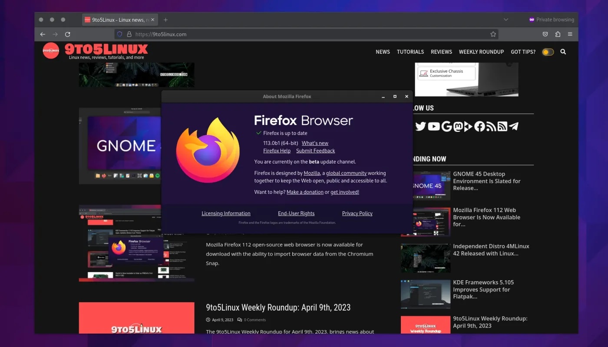
Task: Open 9to5Linux Weekly Roundup: April 9th headline
Action: click(278, 308)
